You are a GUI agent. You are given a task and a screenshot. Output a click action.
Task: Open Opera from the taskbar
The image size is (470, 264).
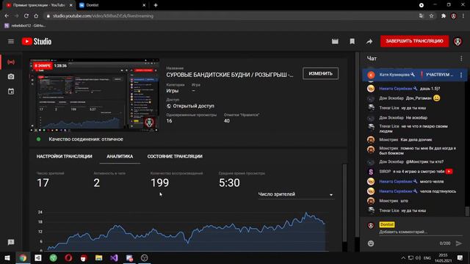pos(68,257)
